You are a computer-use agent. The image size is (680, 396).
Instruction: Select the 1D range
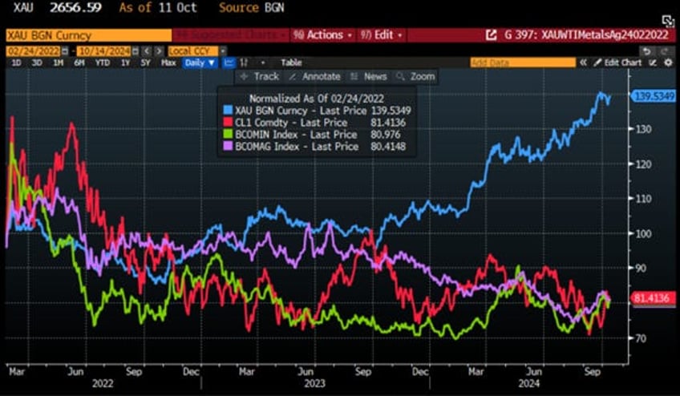coord(15,63)
